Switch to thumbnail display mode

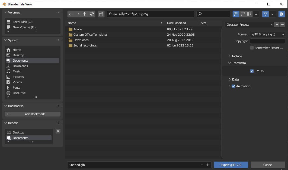[249, 14]
